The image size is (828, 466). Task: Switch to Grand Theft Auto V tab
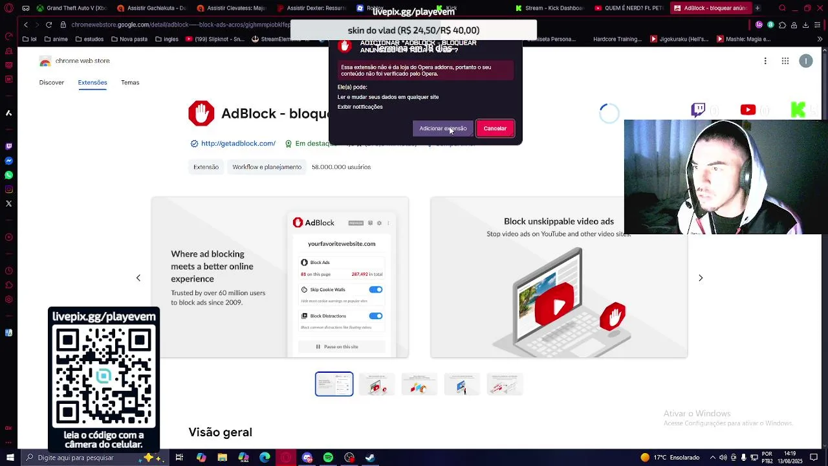coord(72,8)
